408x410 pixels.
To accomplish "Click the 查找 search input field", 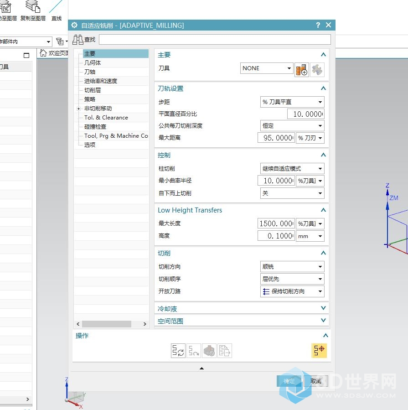I will click(x=215, y=40).
